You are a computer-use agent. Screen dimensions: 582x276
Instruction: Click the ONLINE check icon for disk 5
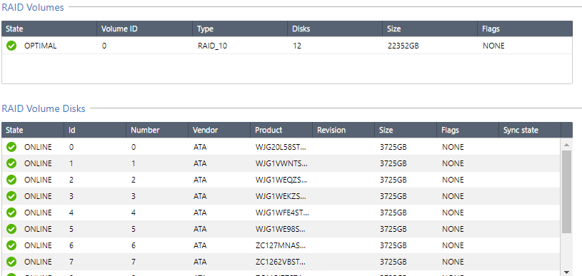point(11,229)
